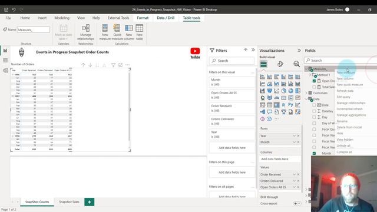Choose the Stacked bar chart visual icon

263,77
